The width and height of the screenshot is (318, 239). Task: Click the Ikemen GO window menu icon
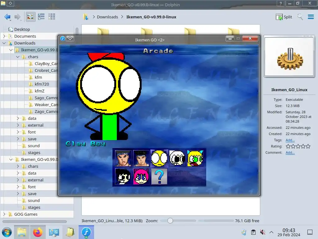tap(63, 38)
